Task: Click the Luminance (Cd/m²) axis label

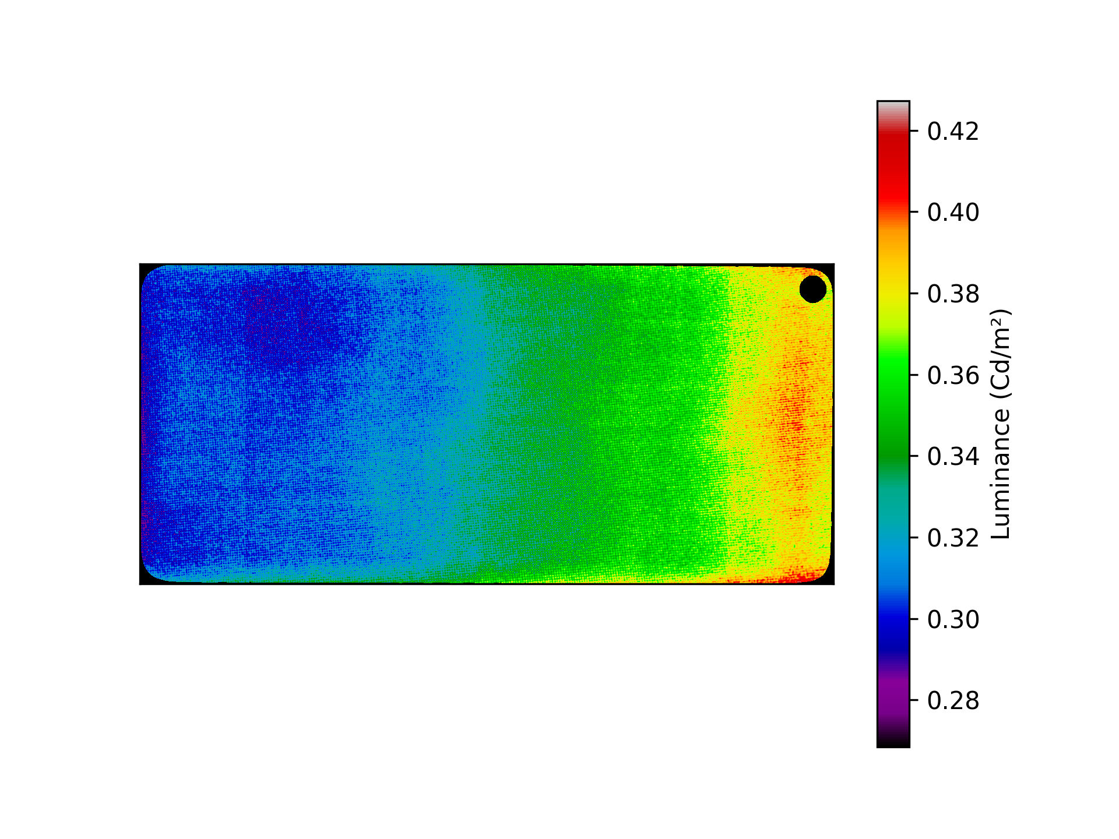Action: click(1000, 424)
